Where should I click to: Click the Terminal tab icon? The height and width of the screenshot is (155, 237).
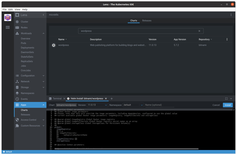pyautogui.click(x=50, y=99)
